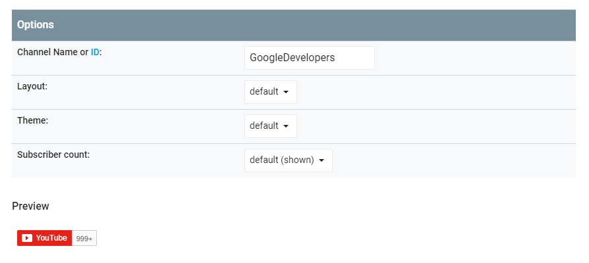Click the 999+ subscriber count bubble
Image resolution: width=589 pixels, height=263 pixels.
tap(84, 238)
